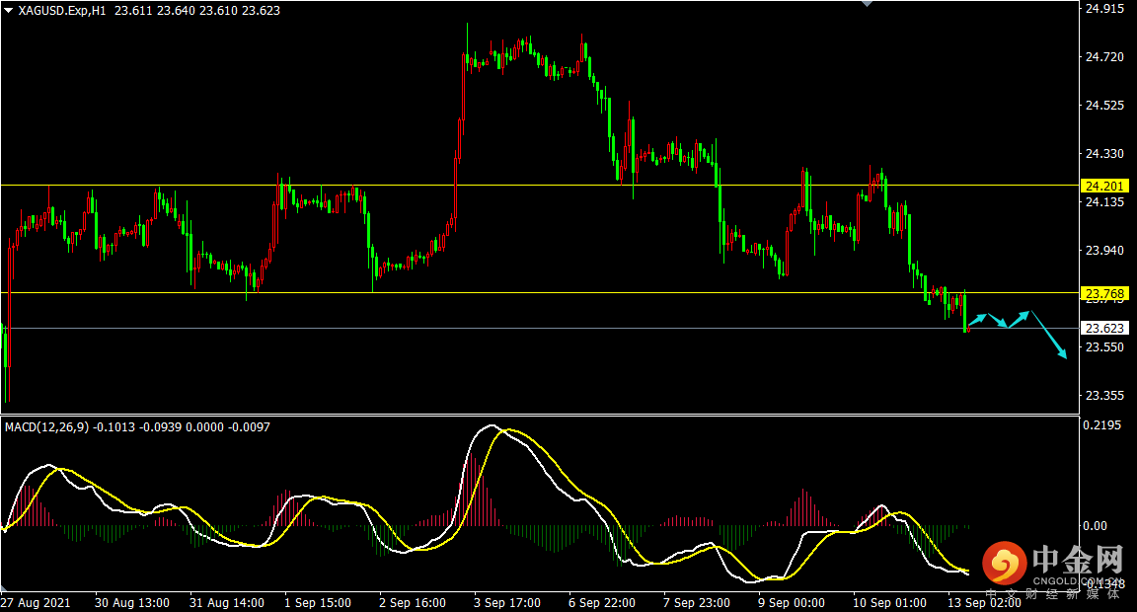The height and width of the screenshot is (612, 1137).
Task: Click 23.550 on the price scale
Action: click(1104, 347)
